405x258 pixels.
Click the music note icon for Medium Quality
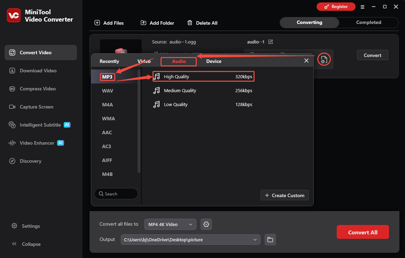(156, 90)
